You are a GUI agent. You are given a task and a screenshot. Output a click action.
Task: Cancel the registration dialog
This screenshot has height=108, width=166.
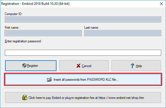[x=84, y=66]
